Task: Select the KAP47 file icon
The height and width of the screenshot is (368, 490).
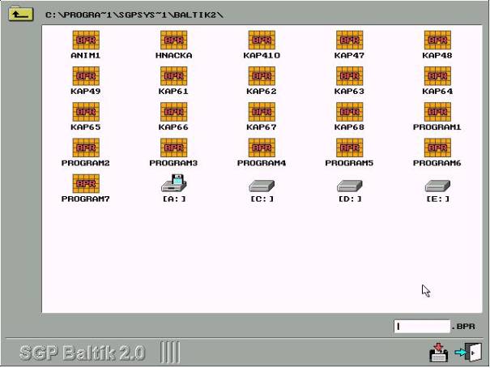Action: coord(349,41)
